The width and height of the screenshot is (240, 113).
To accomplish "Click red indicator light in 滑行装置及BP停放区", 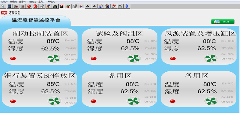I will pos(13,101).
